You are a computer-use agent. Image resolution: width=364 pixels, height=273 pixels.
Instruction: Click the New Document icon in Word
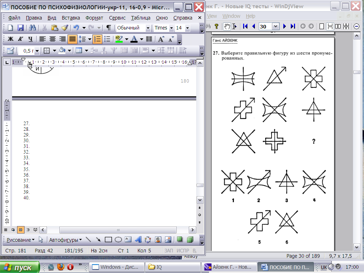pyautogui.click(x=10, y=28)
